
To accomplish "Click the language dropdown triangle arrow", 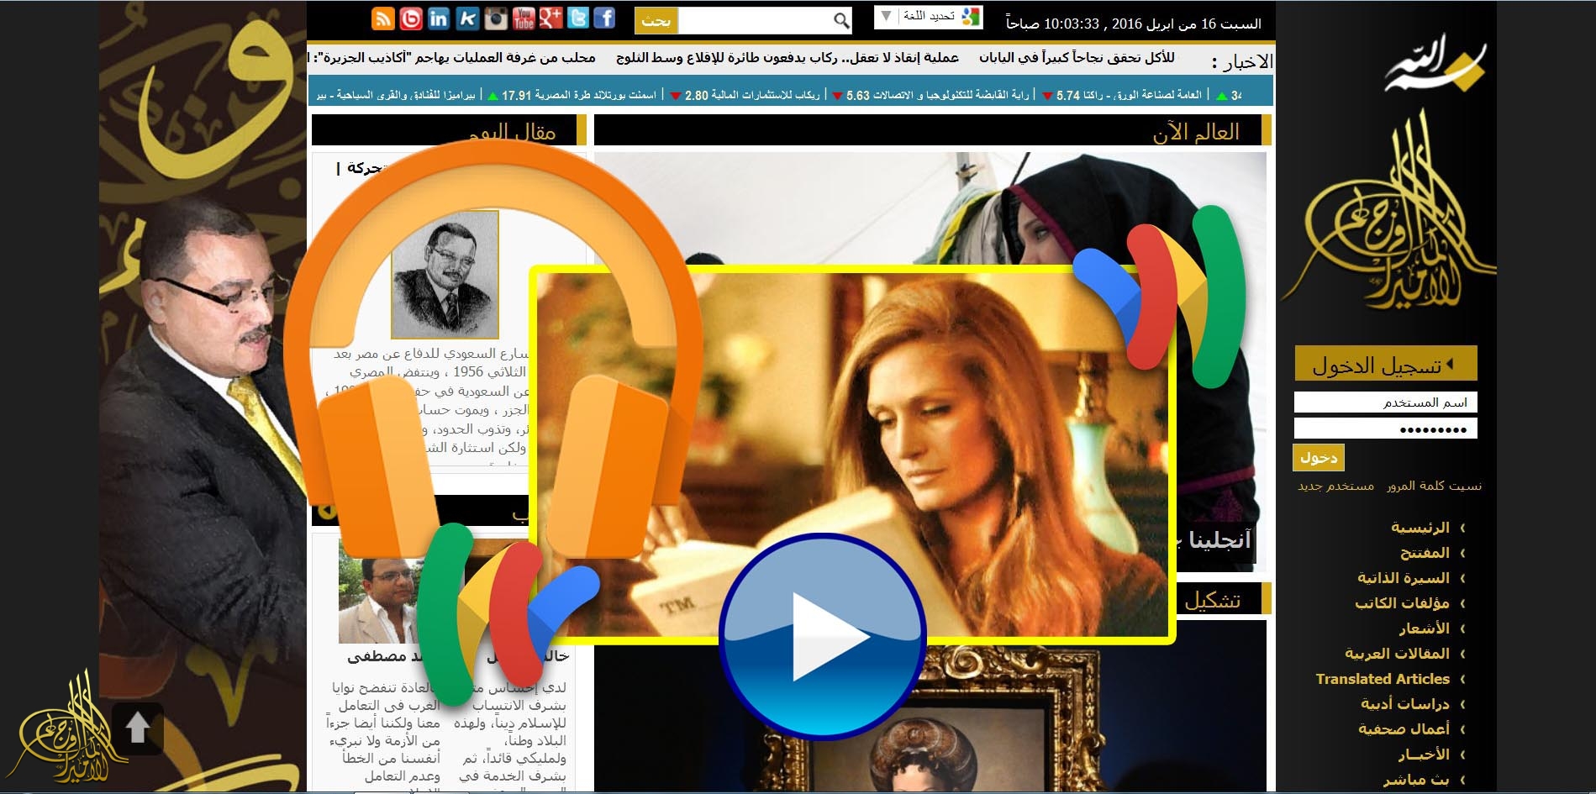I will [x=886, y=16].
